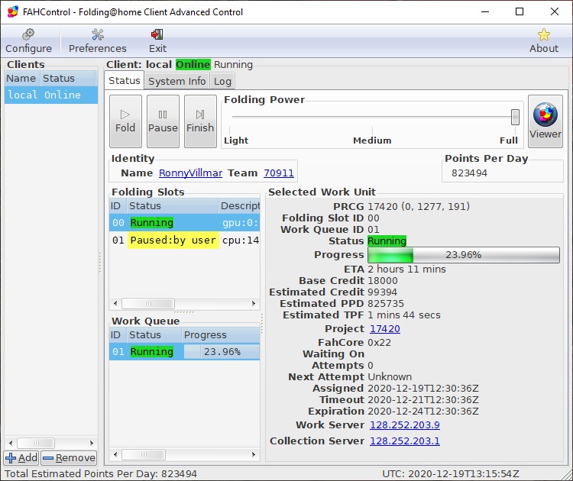Select the local Online client row
The width and height of the screenshot is (573, 481).
(x=51, y=95)
